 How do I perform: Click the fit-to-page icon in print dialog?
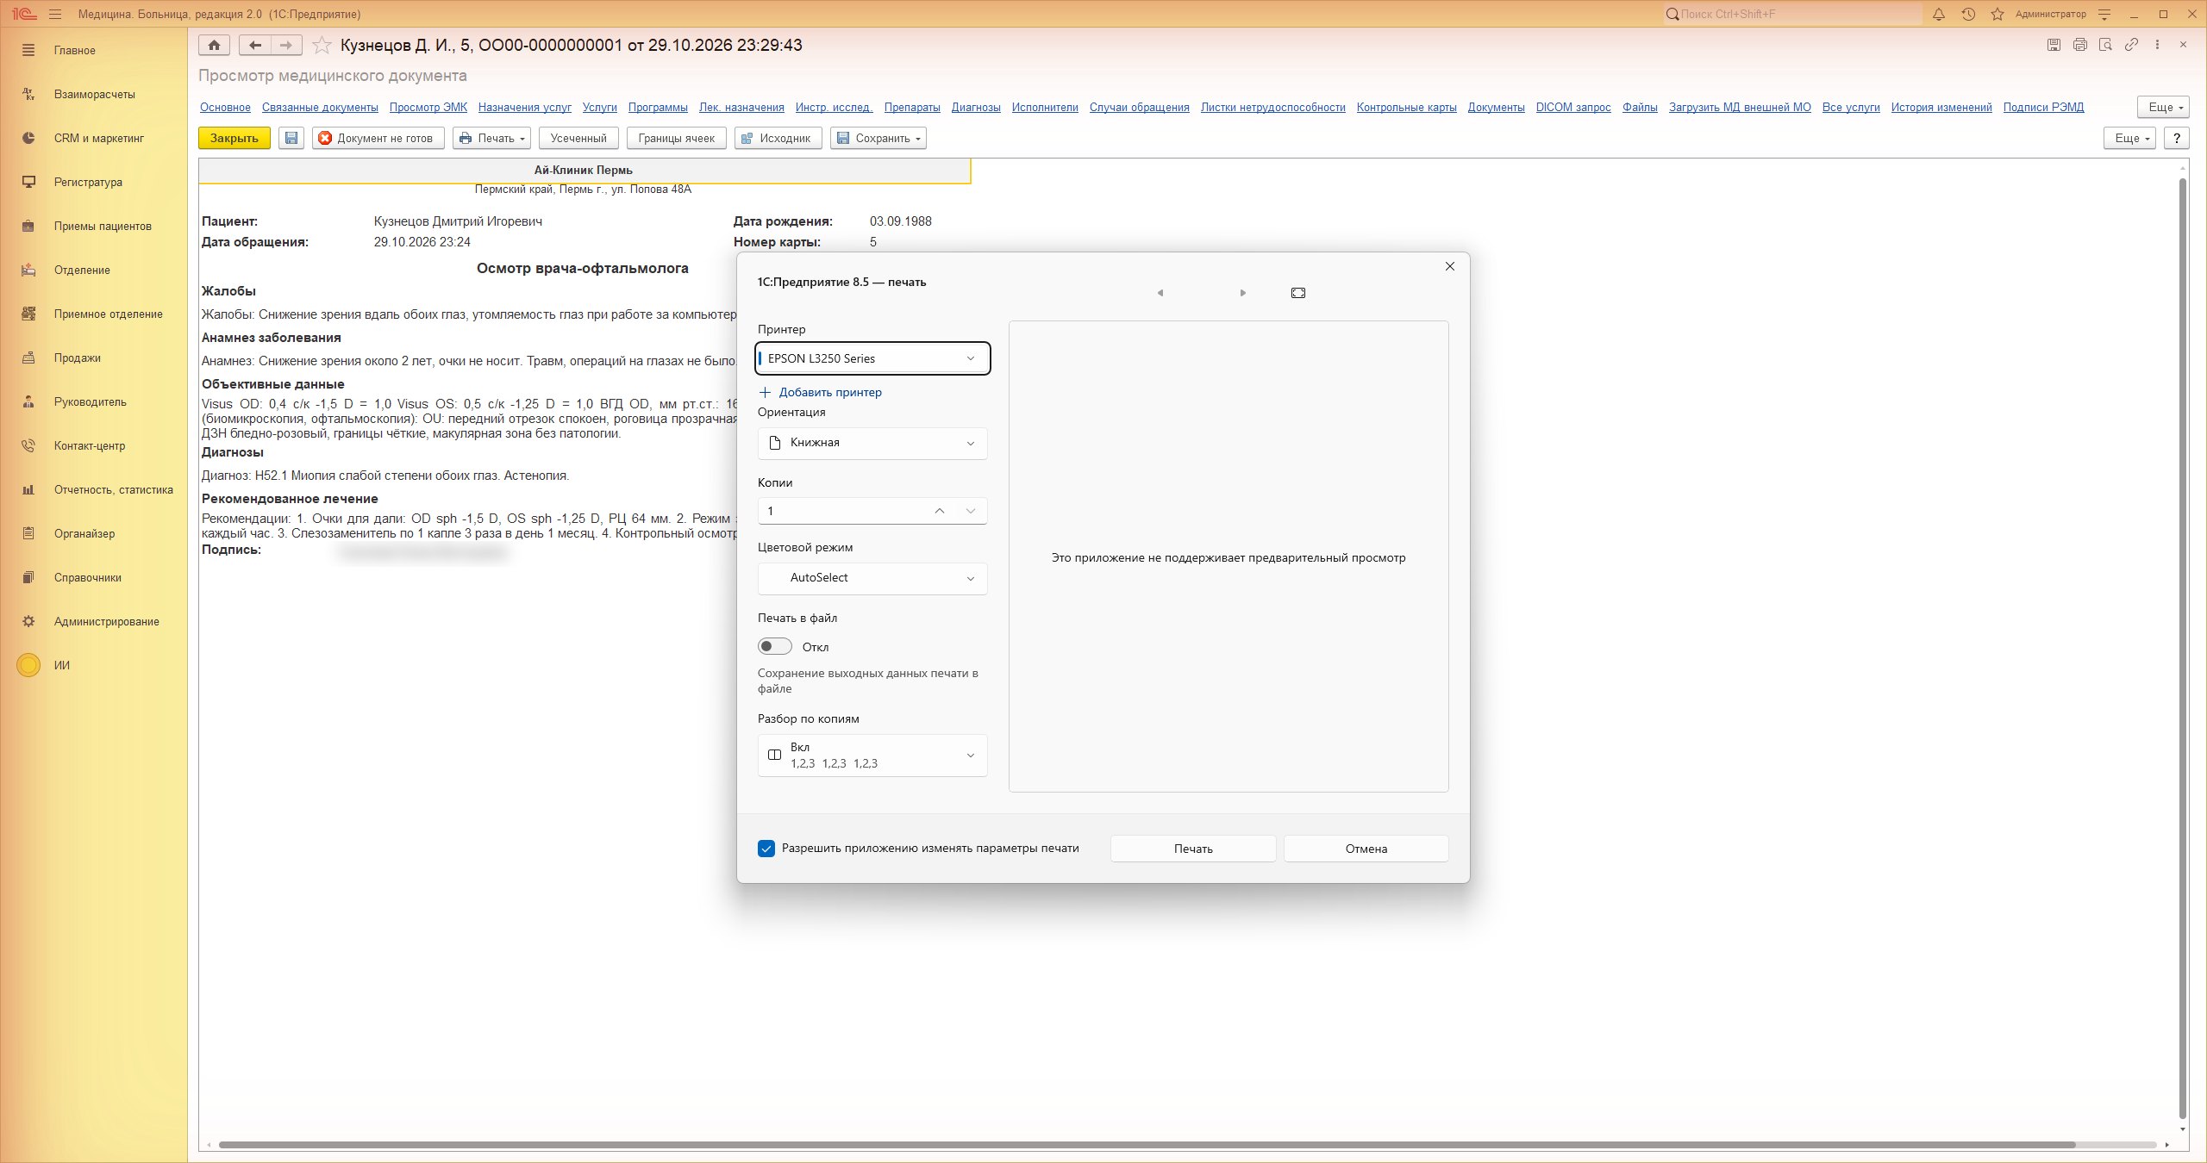pos(1298,293)
